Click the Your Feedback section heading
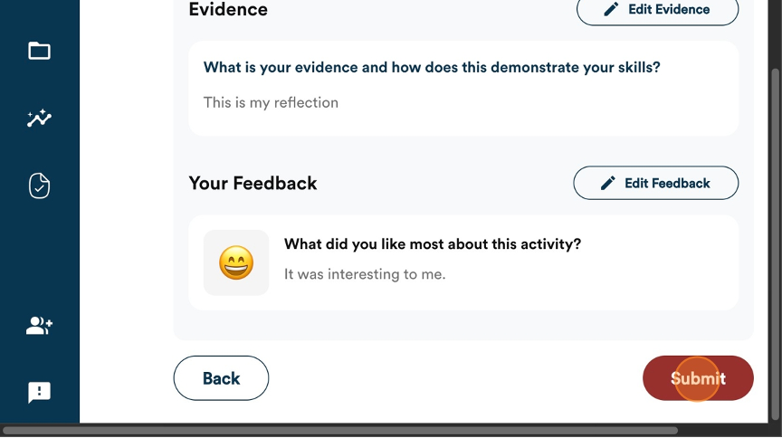Screen dimensions: 782x438 [x=253, y=183]
